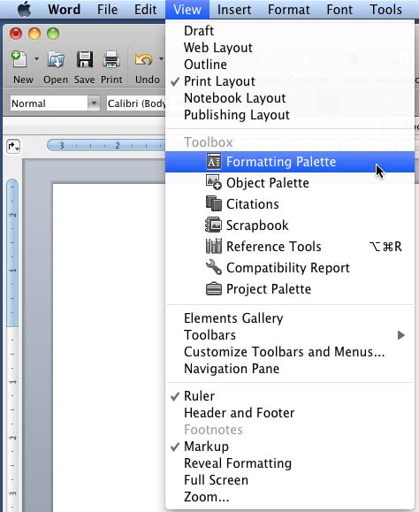This screenshot has height=512, width=419.
Task: Open the Insert menu
Action: (x=234, y=9)
